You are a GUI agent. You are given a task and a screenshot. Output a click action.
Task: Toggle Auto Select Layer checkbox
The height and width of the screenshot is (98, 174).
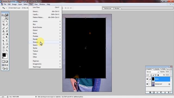10,8
